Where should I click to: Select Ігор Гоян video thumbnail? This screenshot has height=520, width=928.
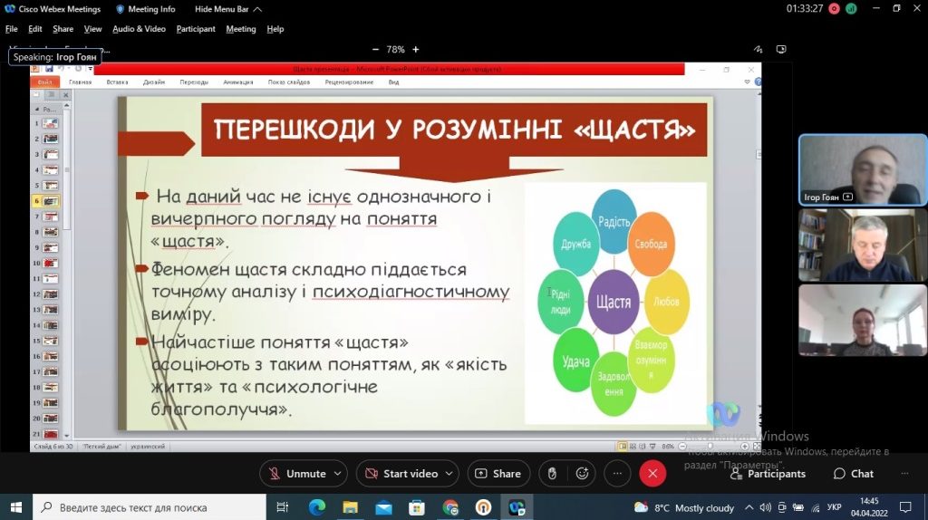click(x=863, y=169)
